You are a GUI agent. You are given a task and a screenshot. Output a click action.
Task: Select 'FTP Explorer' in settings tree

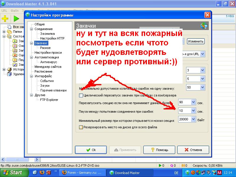(49, 100)
